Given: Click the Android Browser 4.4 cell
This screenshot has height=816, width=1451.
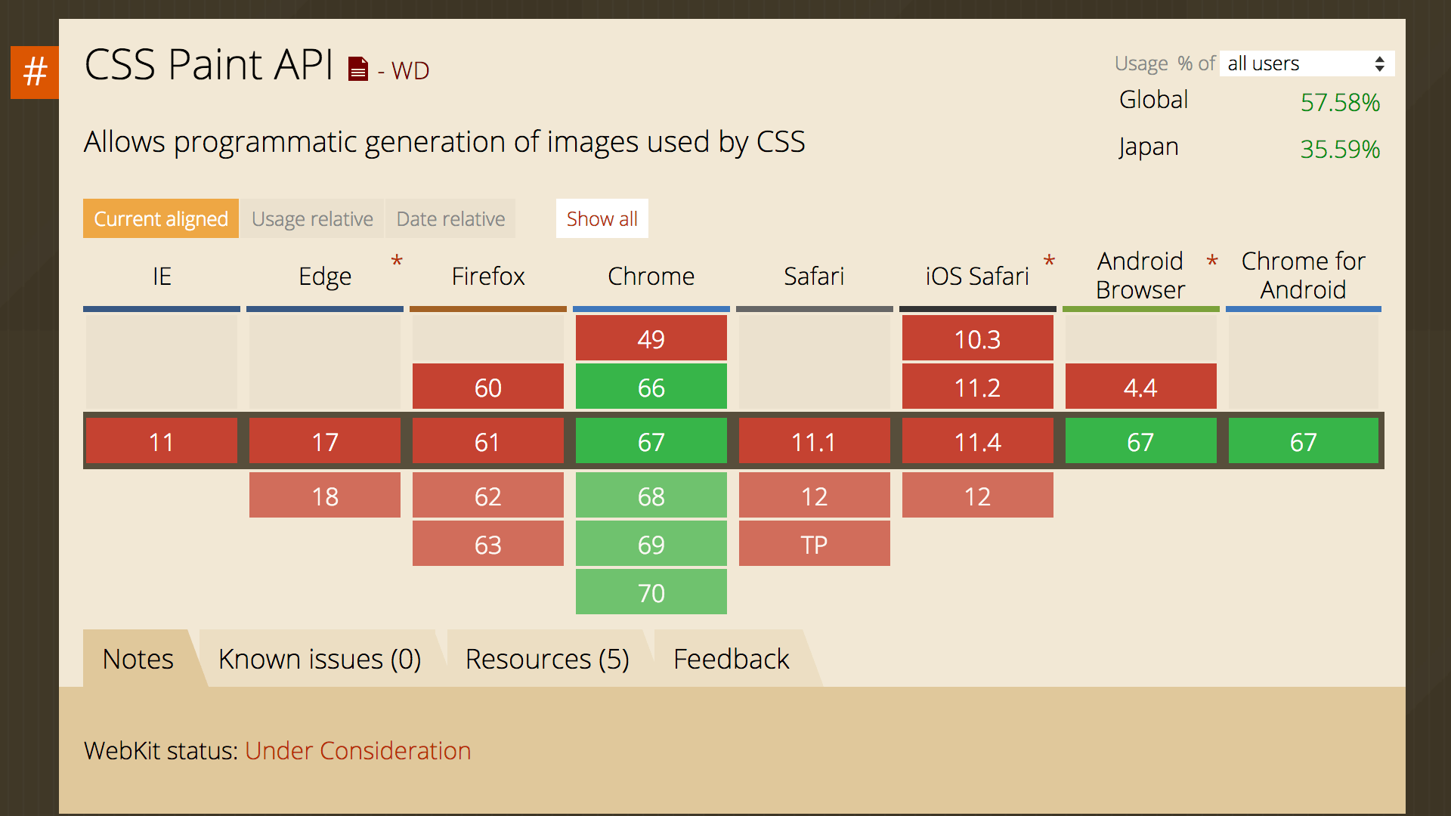Looking at the screenshot, I should pyautogui.click(x=1140, y=387).
